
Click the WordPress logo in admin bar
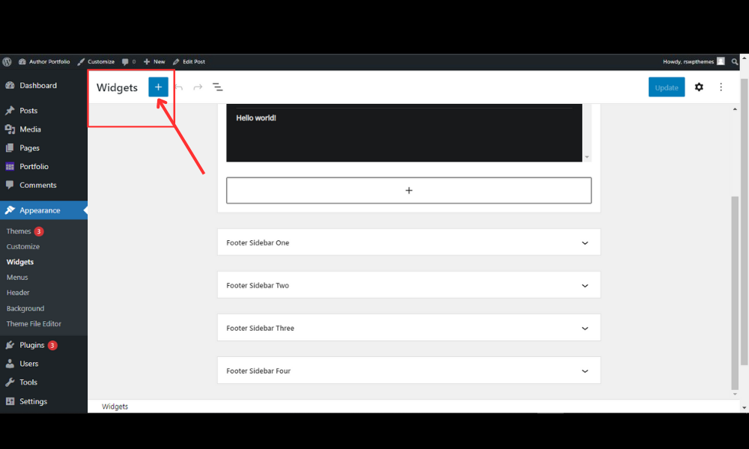pos(7,61)
